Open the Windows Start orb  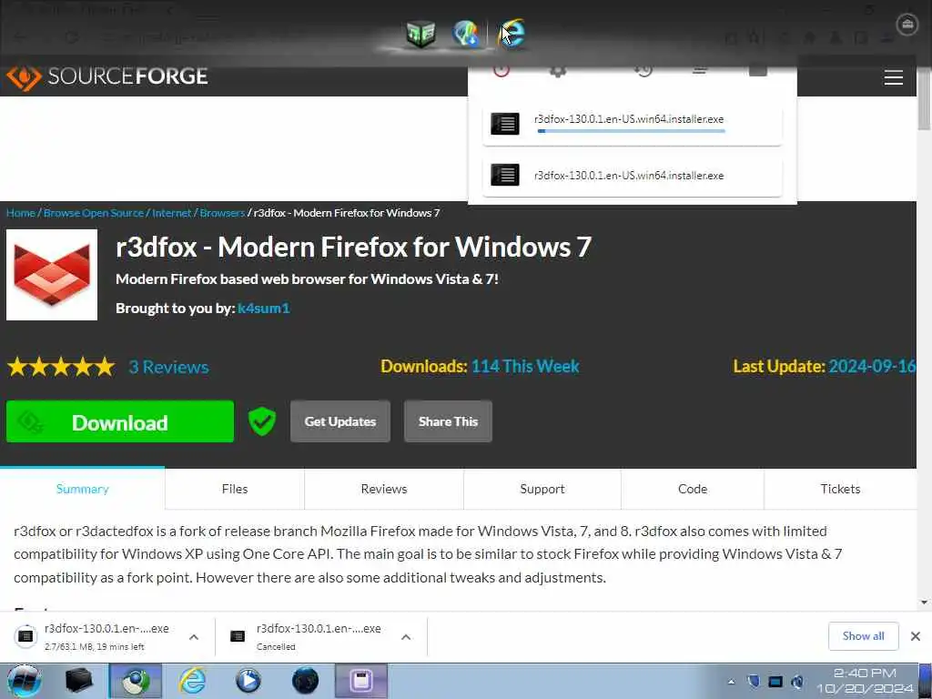coord(24,681)
